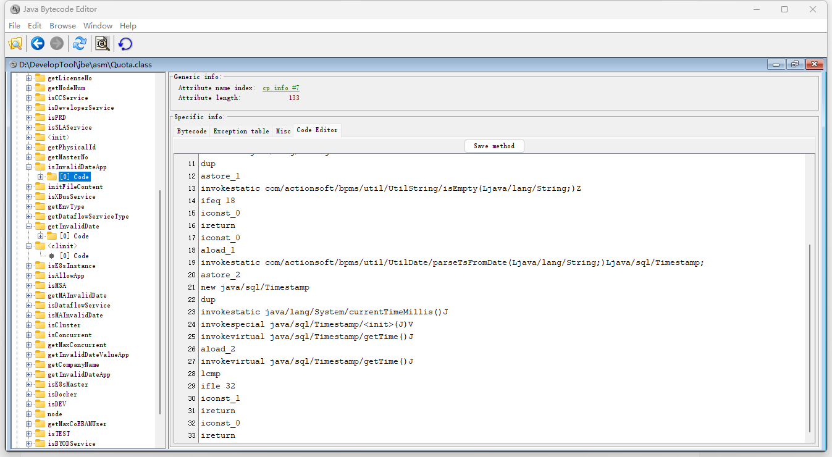
Task: Click the open class file toolbar icon
Action: (x=15, y=43)
